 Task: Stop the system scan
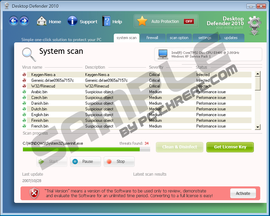pos(119,161)
